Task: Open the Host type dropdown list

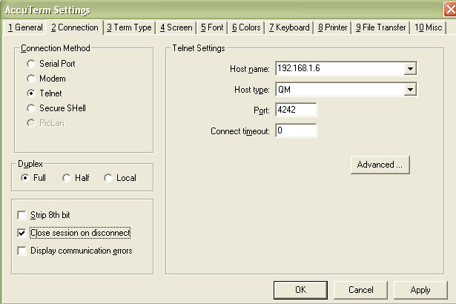Action: [409, 90]
